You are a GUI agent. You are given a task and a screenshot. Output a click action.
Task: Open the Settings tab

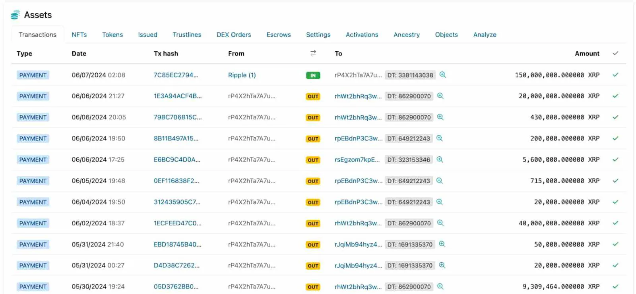coord(318,35)
